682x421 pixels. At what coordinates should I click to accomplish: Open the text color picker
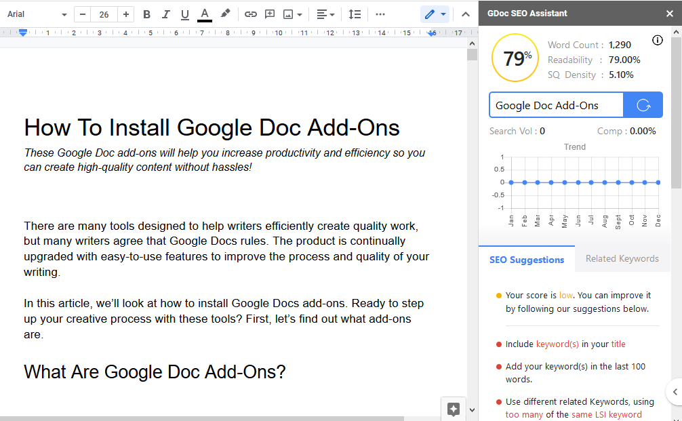(204, 14)
